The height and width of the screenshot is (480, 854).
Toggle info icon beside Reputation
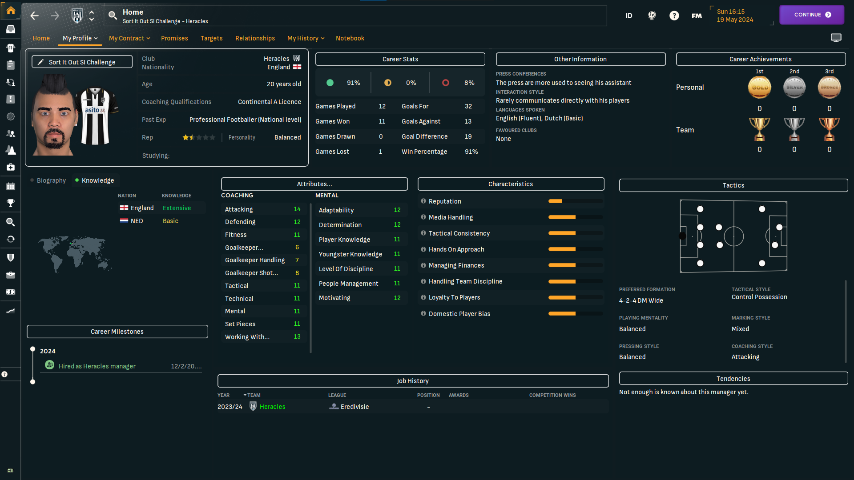click(423, 201)
